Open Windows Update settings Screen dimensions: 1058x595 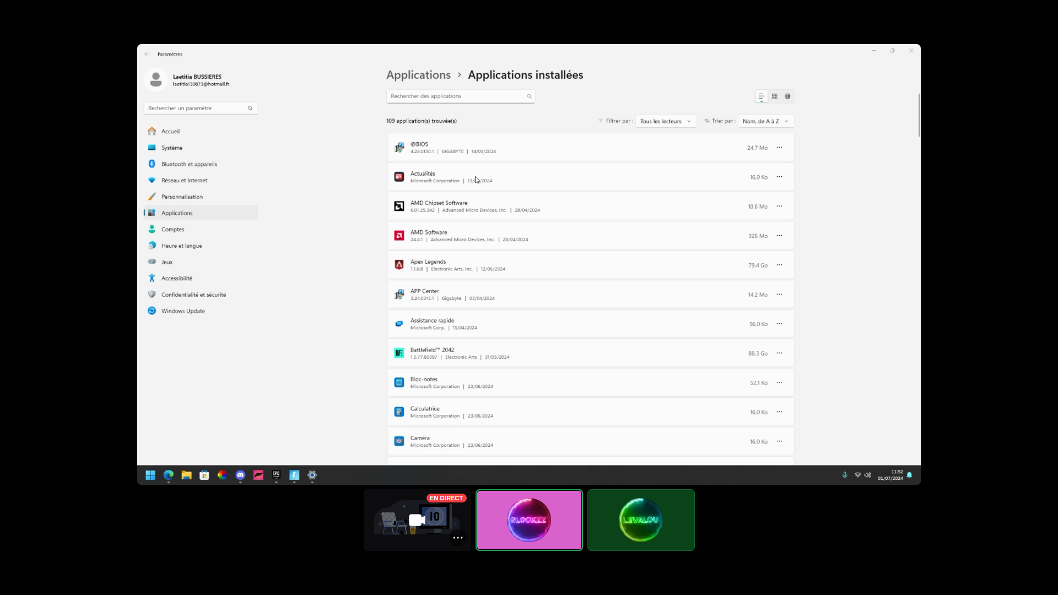(201, 311)
